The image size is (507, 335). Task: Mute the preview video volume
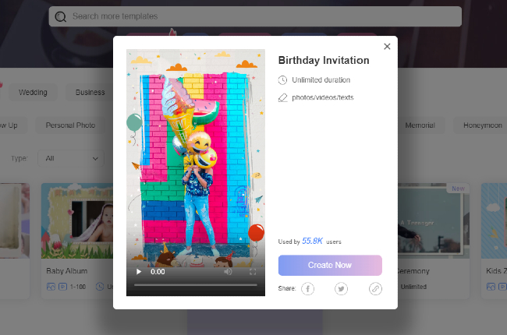(x=228, y=272)
